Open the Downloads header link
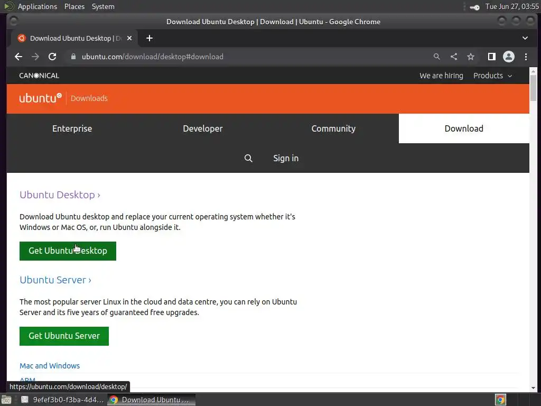The width and height of the screenshot is (541, 406). pyautogui.click(x=89, y=98)
